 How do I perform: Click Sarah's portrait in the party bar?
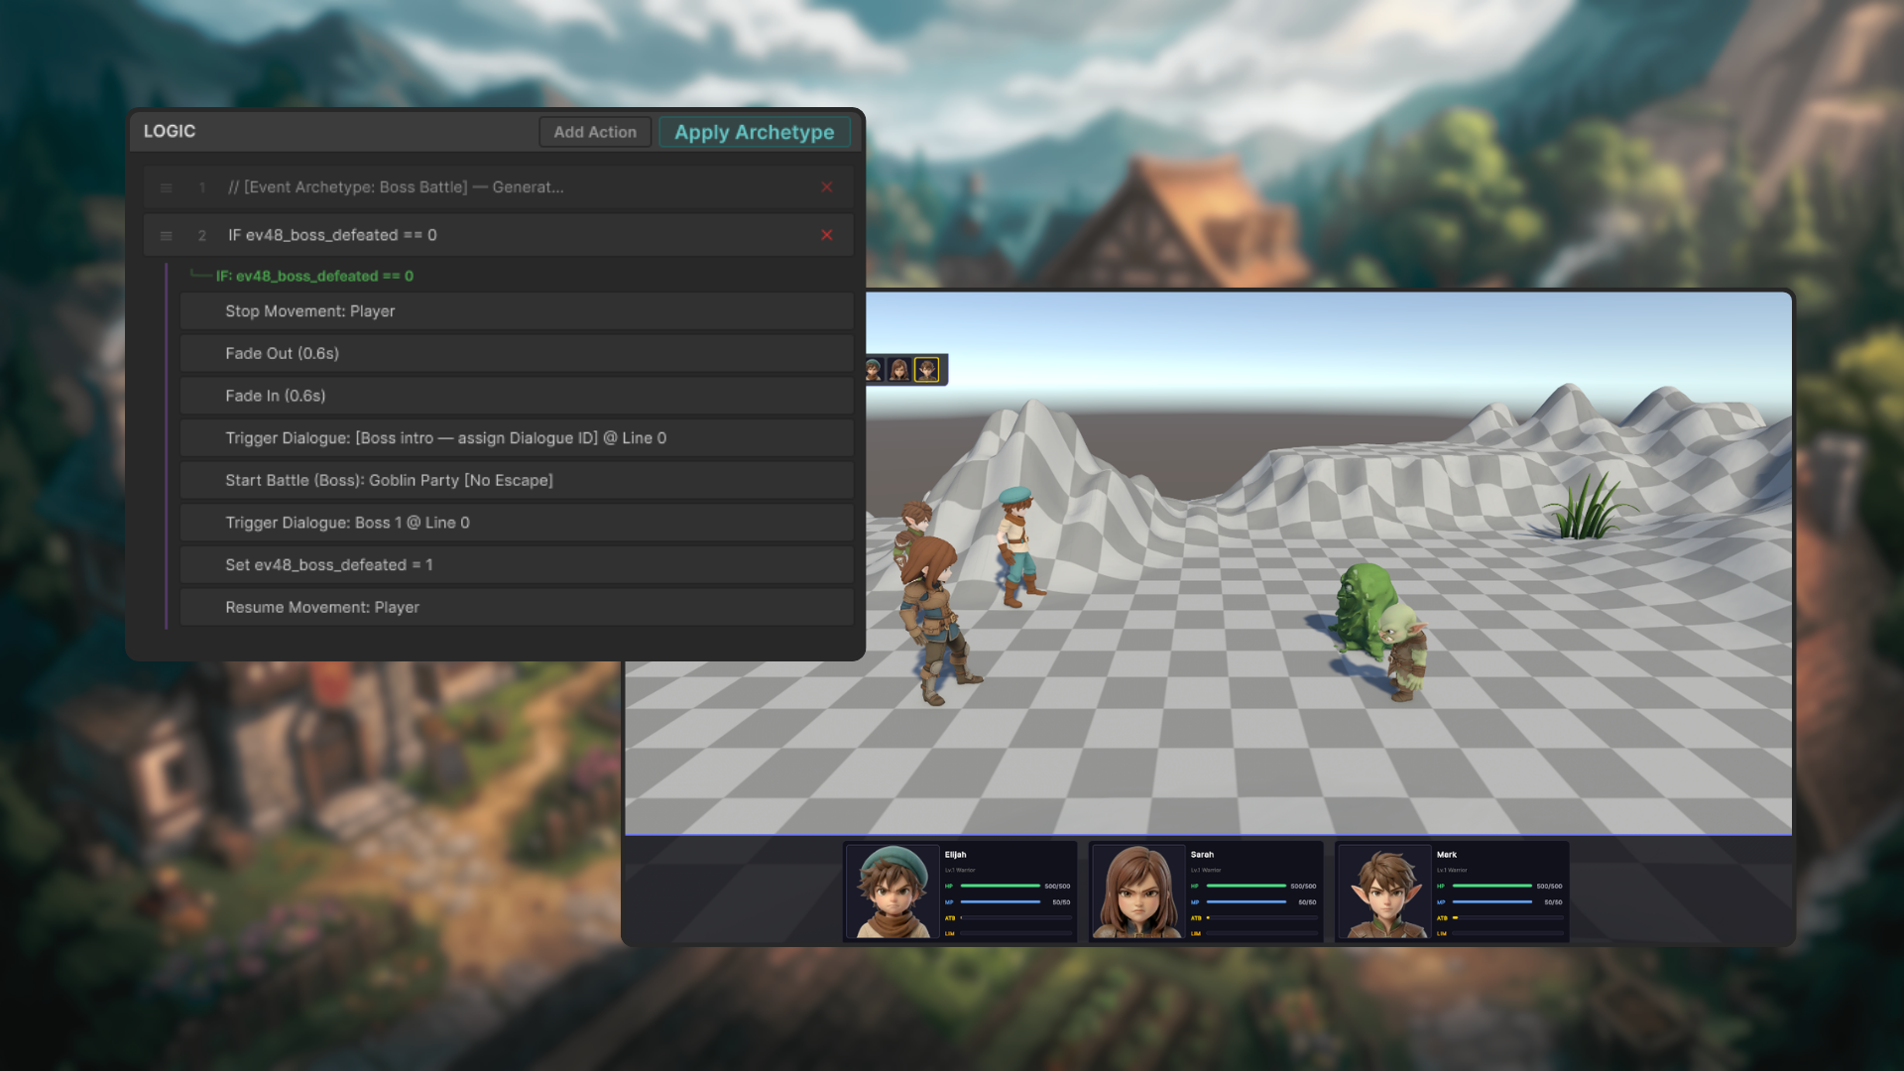(x=1138, y=892)
